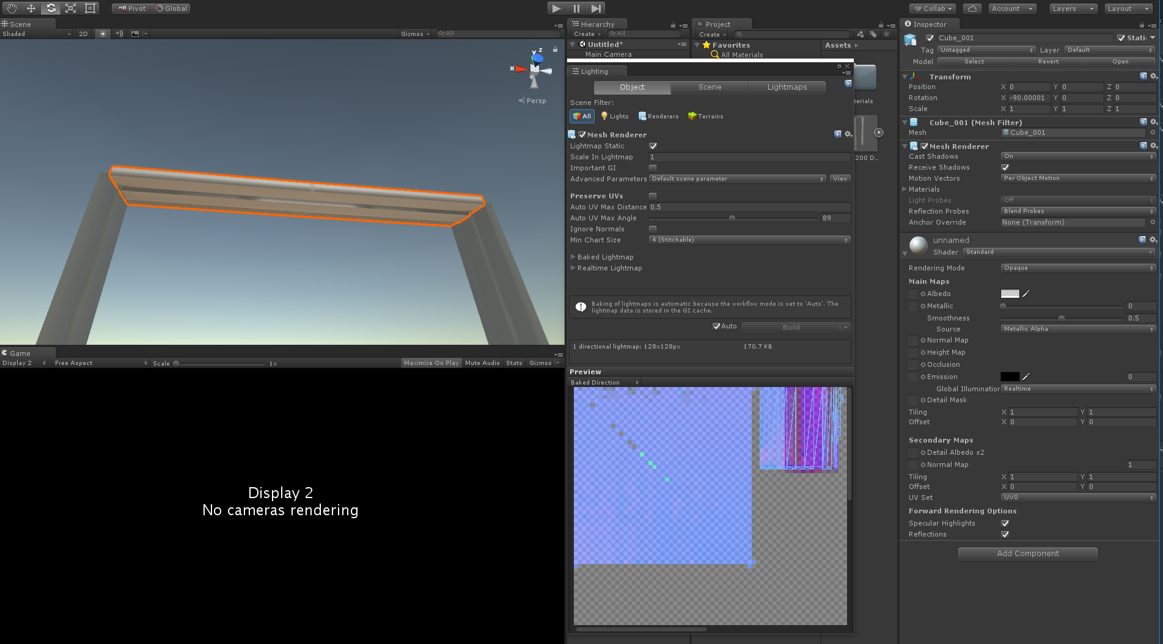
Task: Select the Move tool in toolbar
Action: (31, 9)
